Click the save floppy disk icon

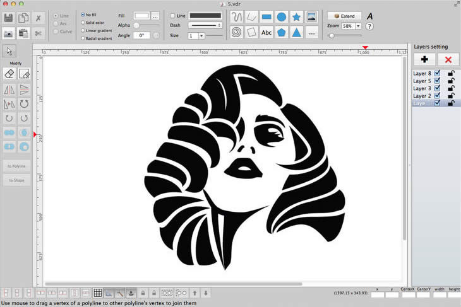click(9, 18)
